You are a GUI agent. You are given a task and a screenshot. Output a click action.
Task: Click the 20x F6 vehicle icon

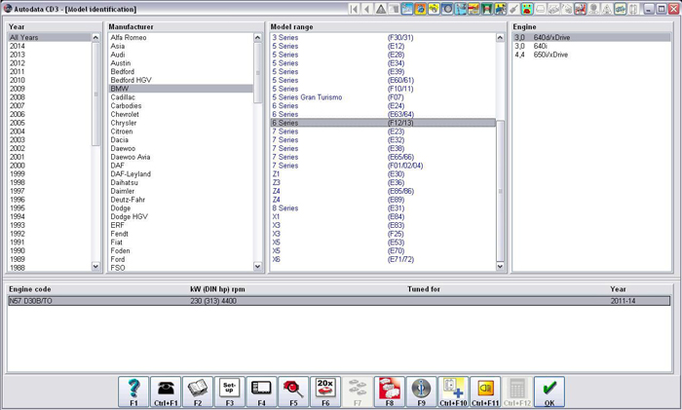point(325,391)
